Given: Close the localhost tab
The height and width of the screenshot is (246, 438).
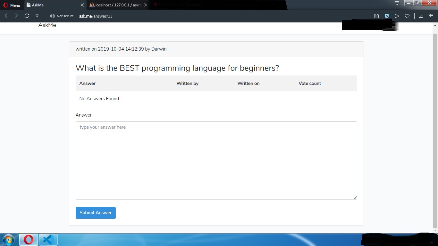Looking at the screenshot, I should pos(146,5).
